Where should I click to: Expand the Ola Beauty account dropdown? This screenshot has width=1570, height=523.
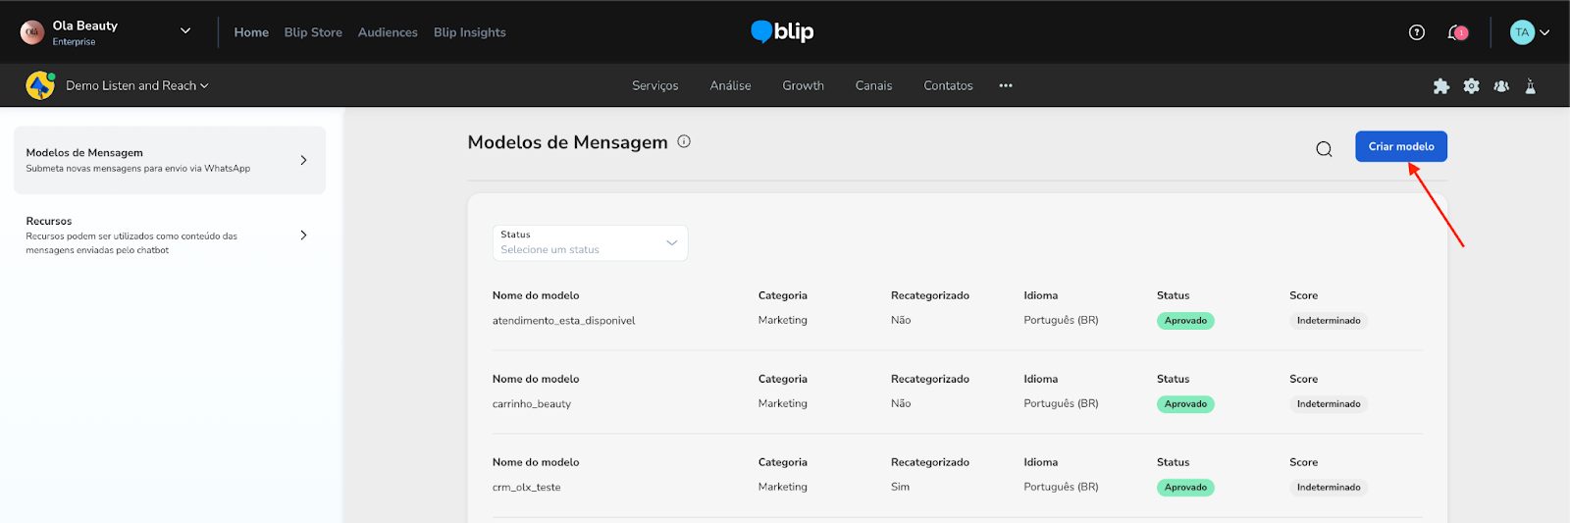[184, 31]
